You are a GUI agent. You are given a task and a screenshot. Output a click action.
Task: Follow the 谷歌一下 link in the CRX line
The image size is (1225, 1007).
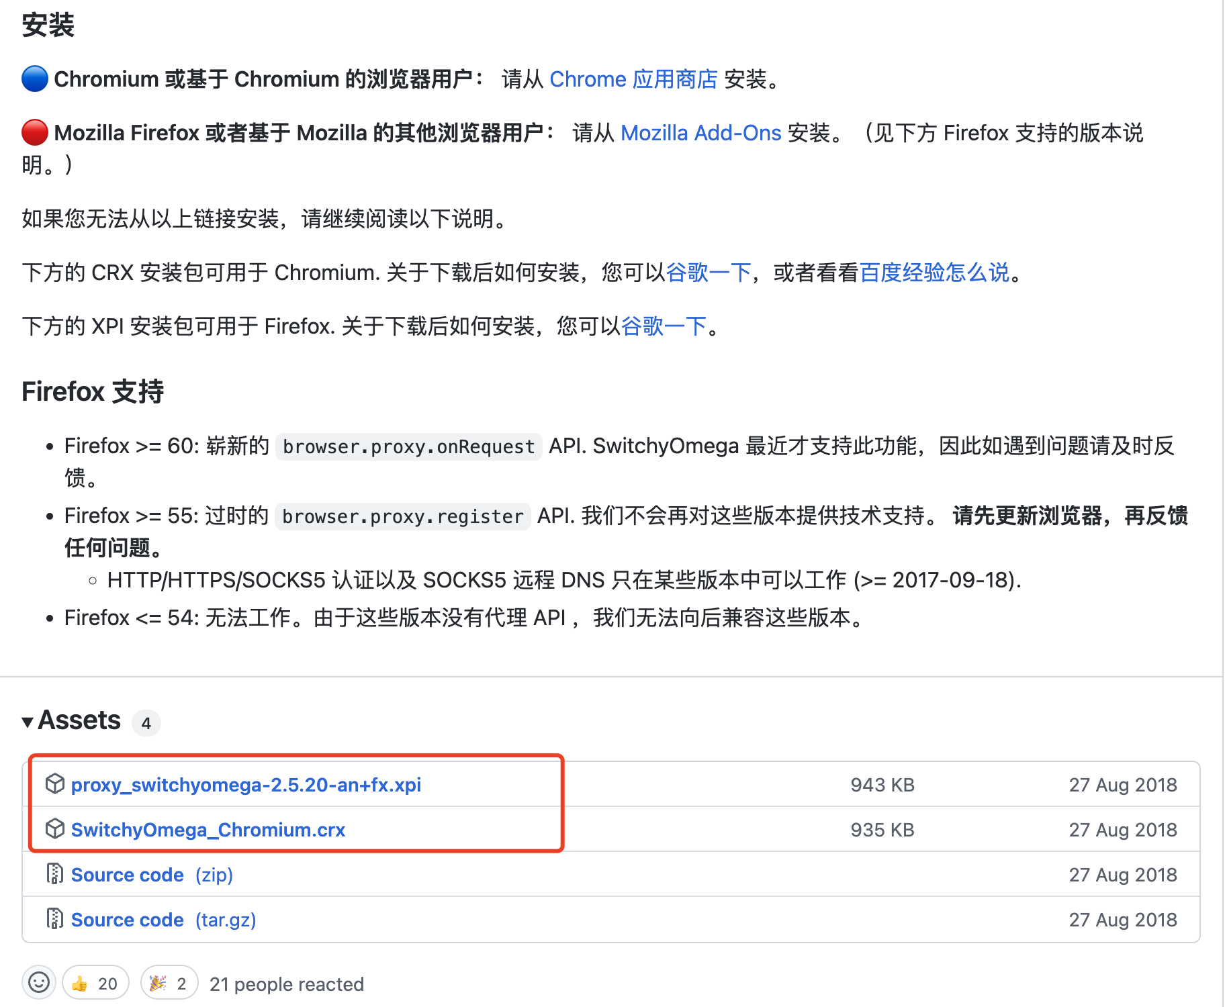708,273
